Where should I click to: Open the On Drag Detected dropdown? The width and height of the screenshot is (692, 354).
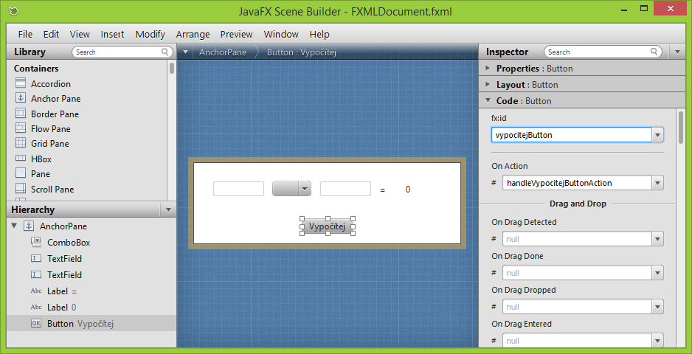pyautogui.click(x=658, y=239)
